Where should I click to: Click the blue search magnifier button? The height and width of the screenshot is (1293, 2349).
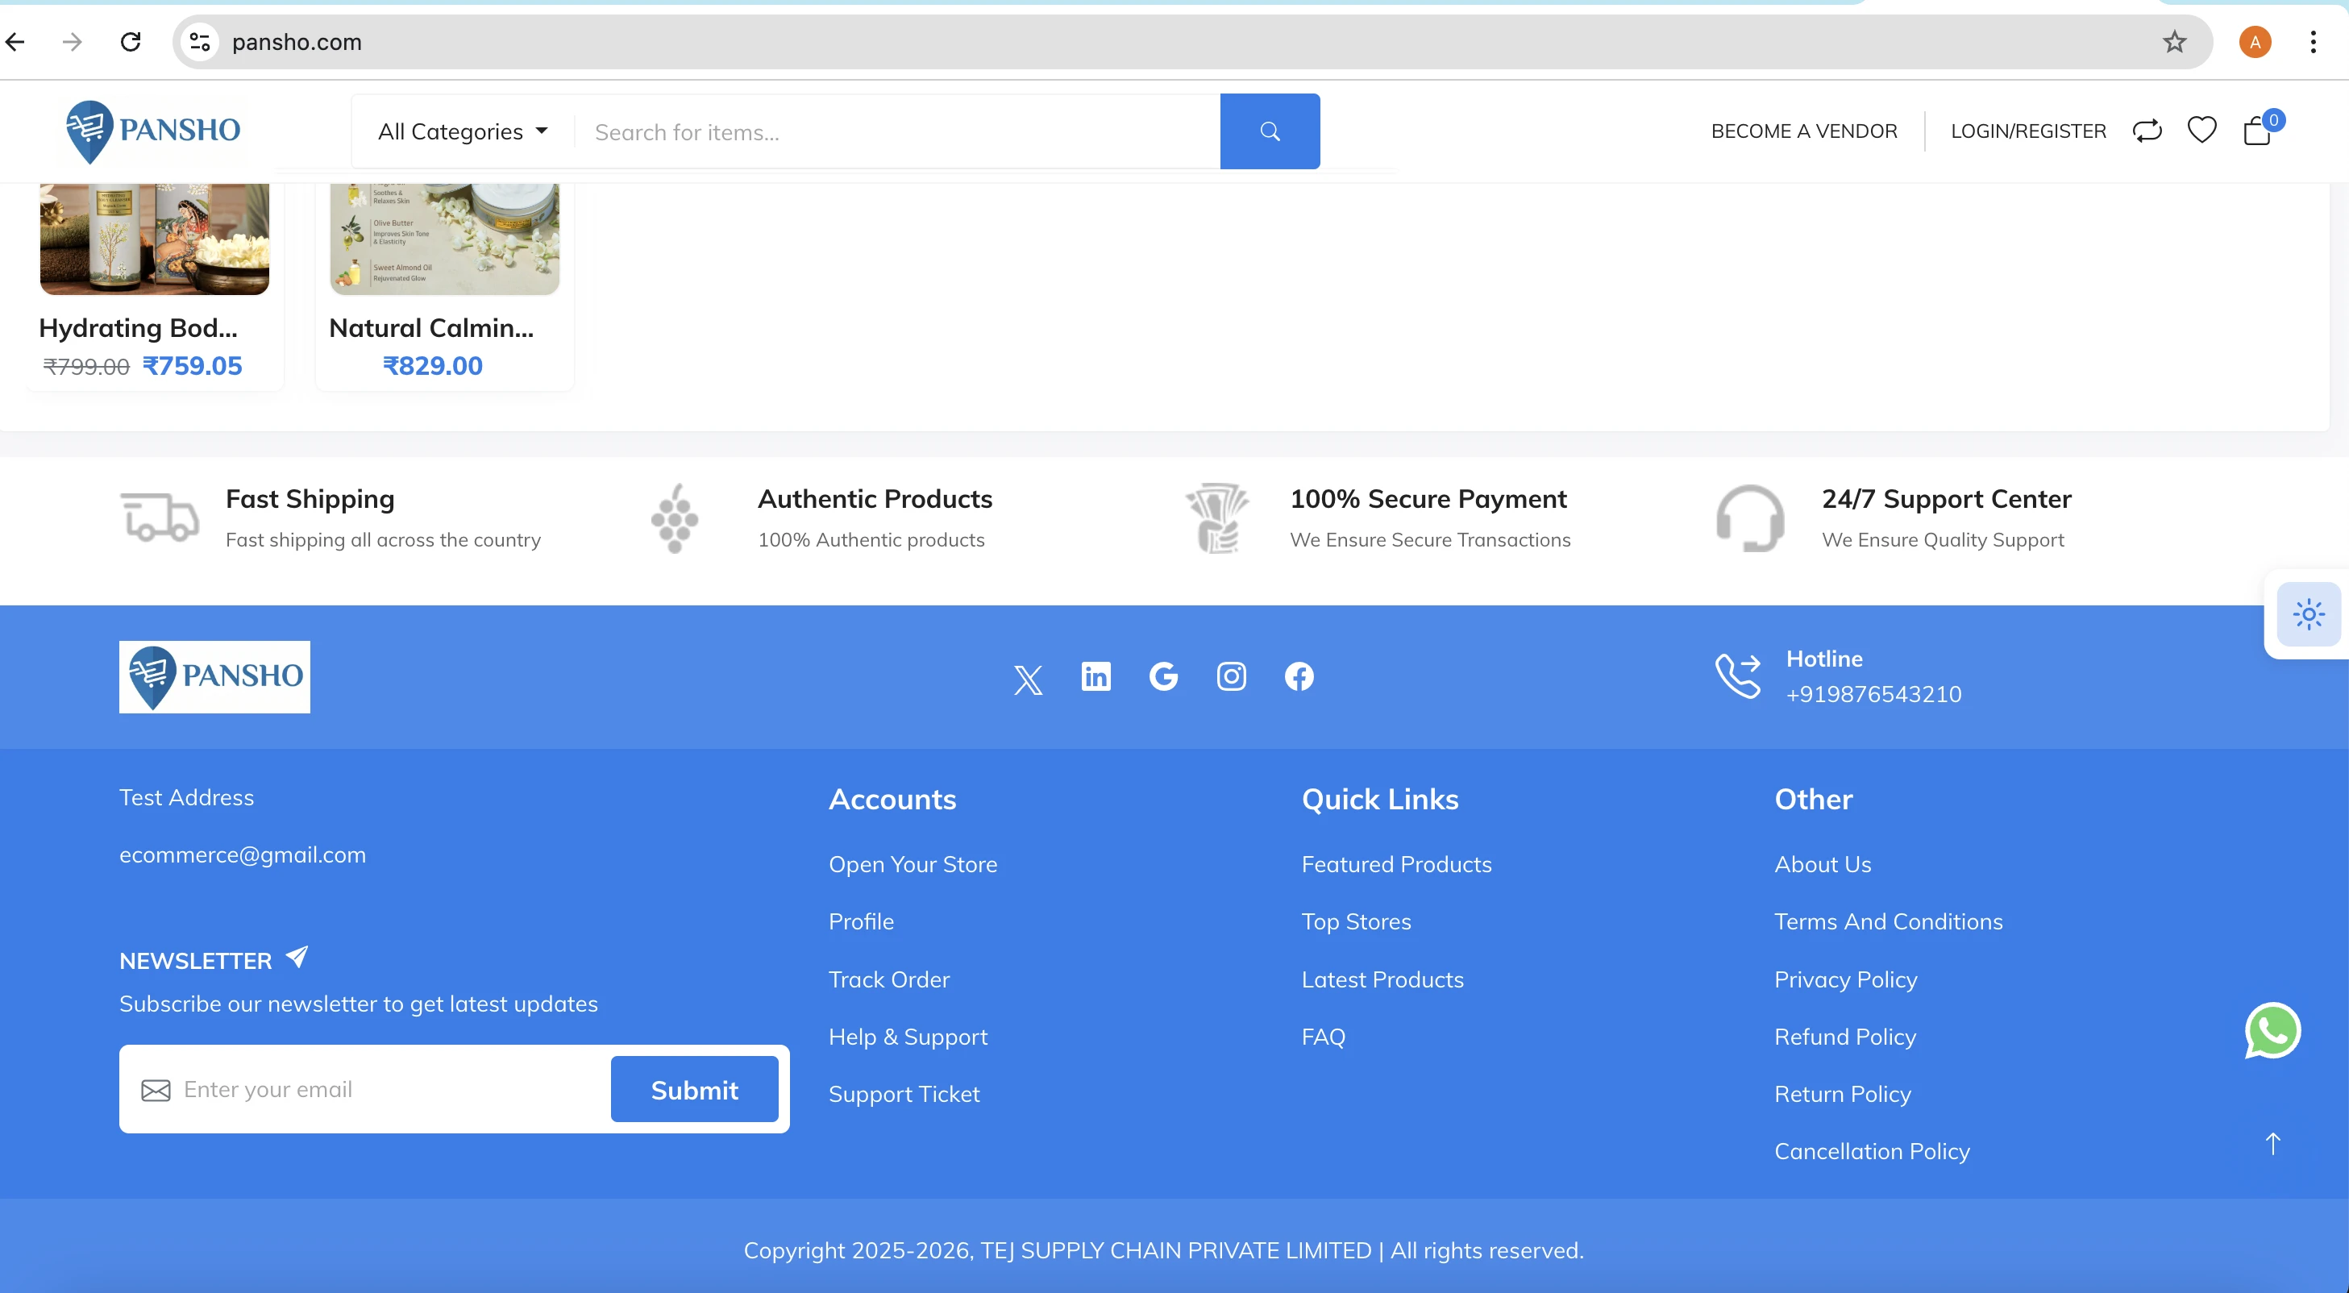point(1270,131)
